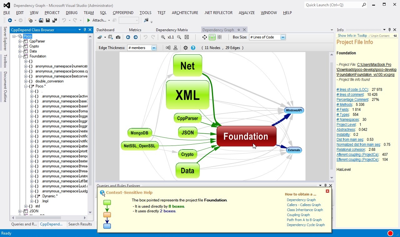Image resolution: width=400 pixels, height=237 pixels.
Task: Click the export-to-matrix icon beside the camera
Action: pos(110,37)
